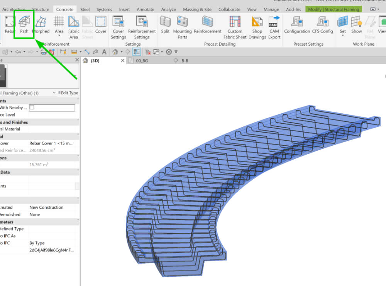This screenshot has height=286, width=386.
Task: Click the Print icon in quick access toolbar
Action: (x=44, y=52)
